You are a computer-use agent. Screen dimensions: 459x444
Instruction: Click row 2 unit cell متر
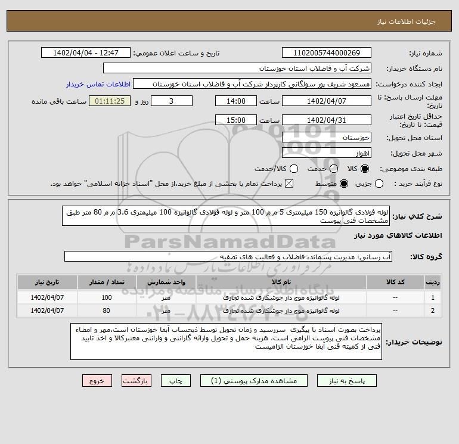click(166, 311)
